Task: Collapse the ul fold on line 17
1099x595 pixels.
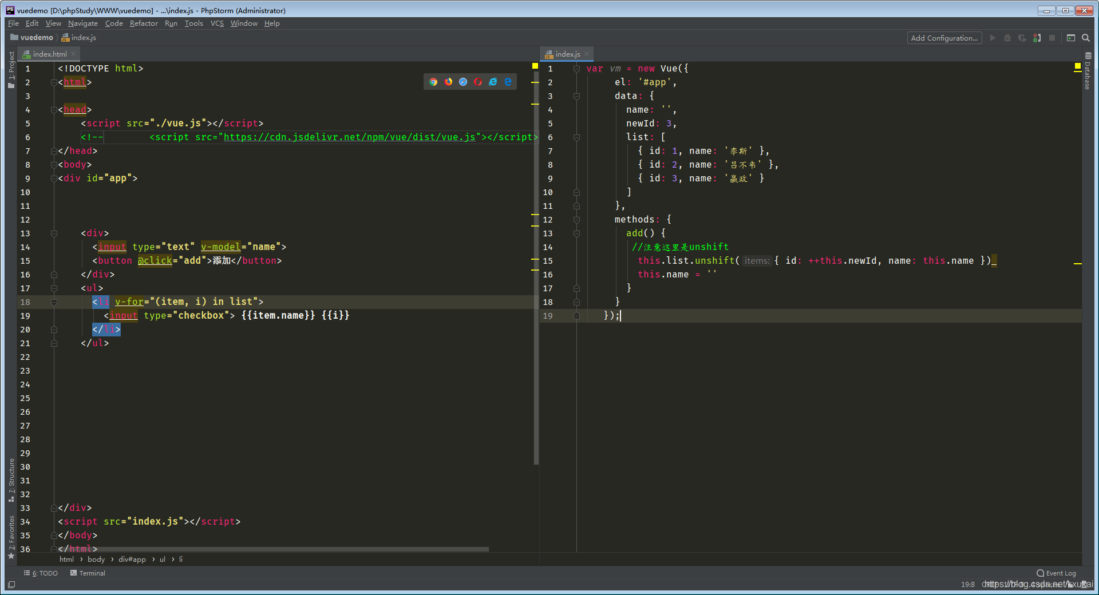Action: point(54,288)
